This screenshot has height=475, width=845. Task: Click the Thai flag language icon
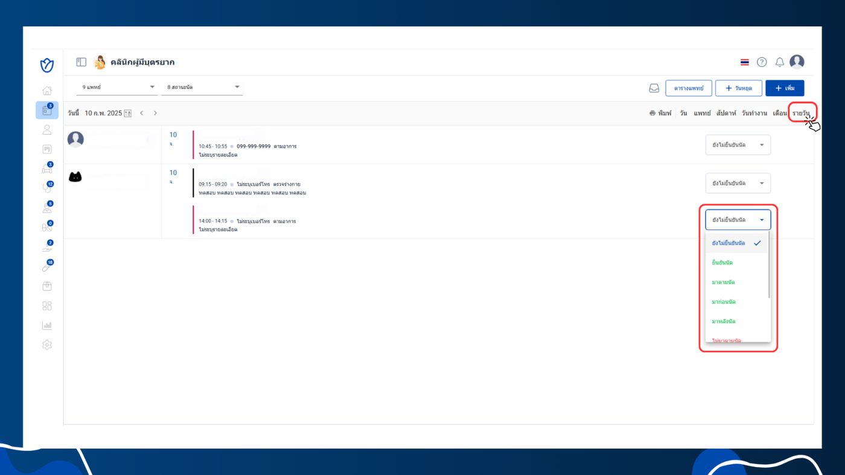pyautogui.click(x=744, y=62)
